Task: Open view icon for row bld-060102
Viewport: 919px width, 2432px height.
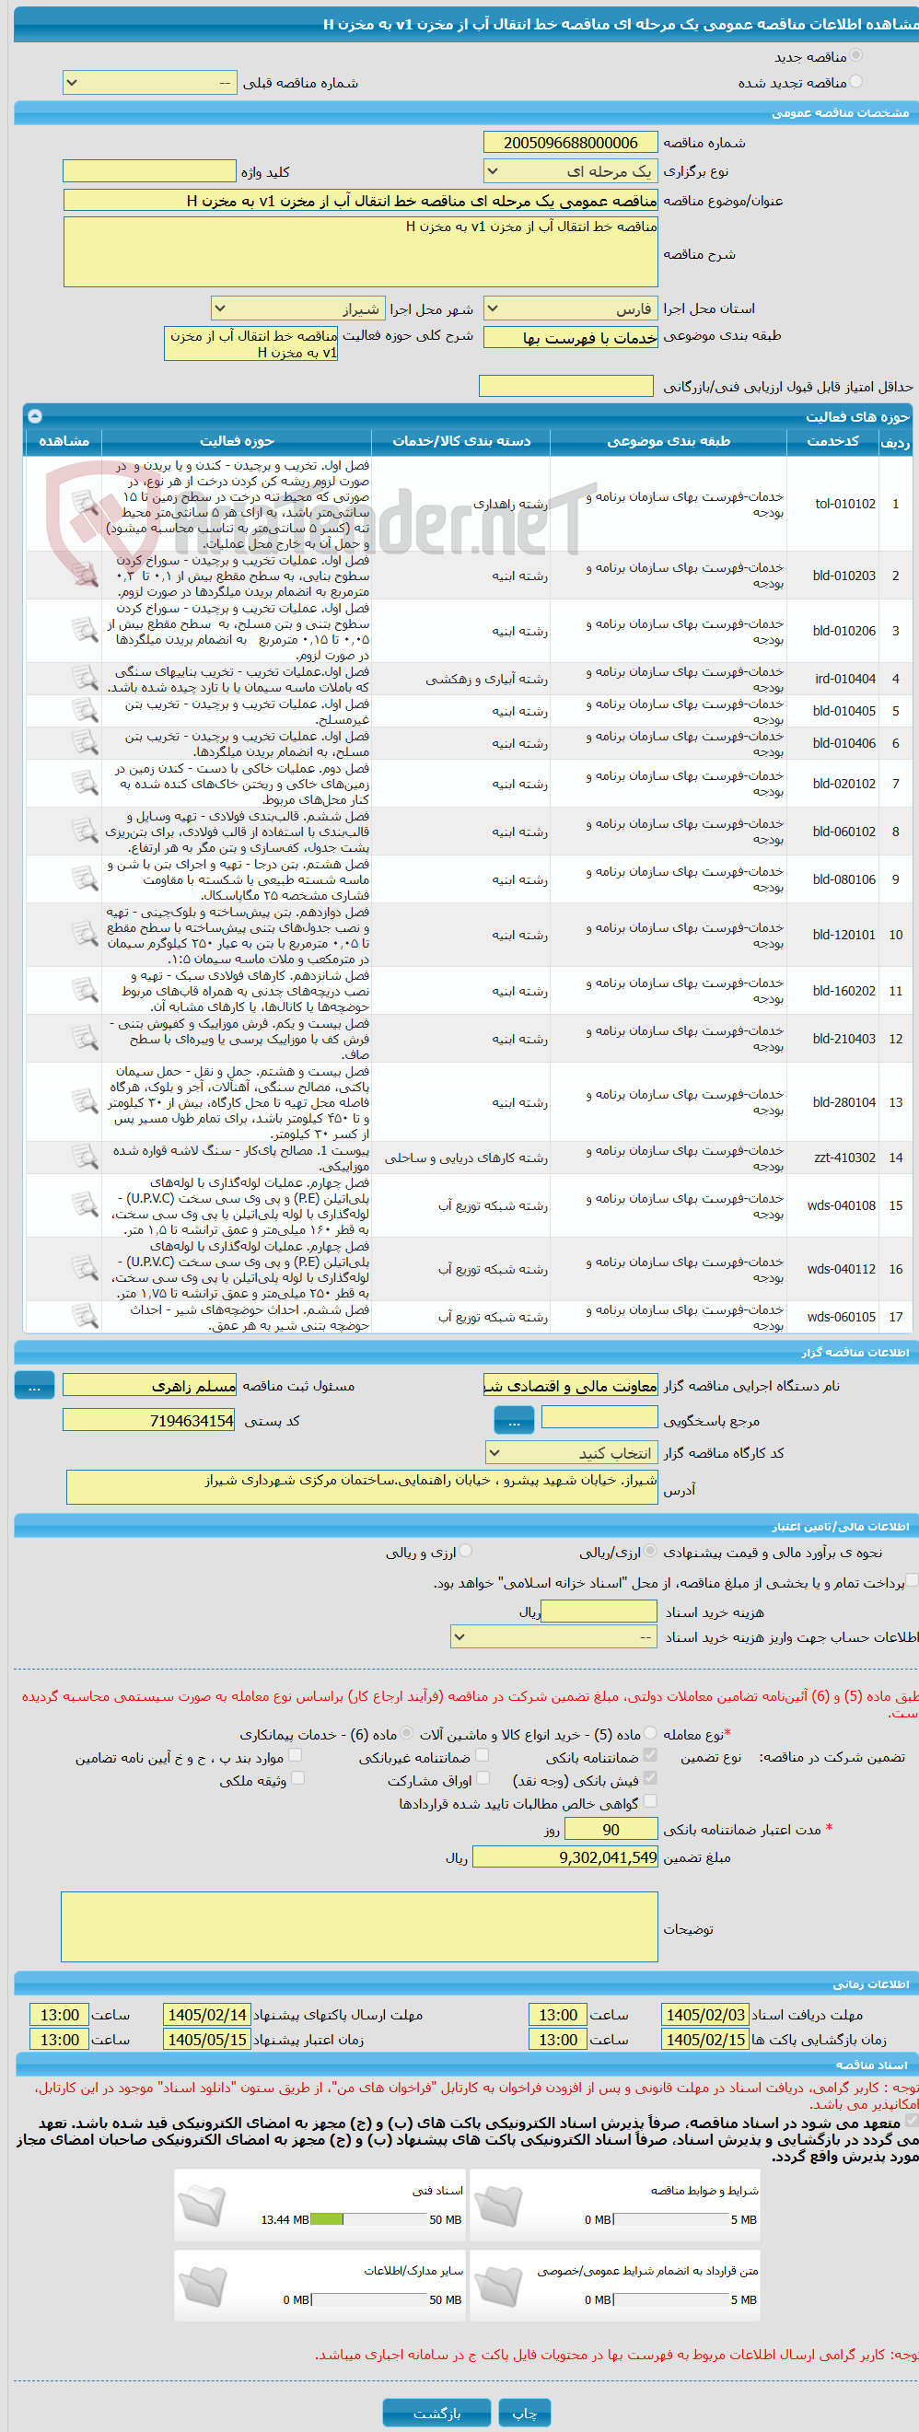Action: click(x=85, y=832)
